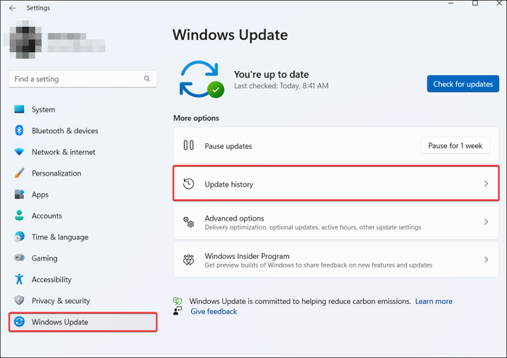Expand Update history with chevron arrow

(486, 184)
